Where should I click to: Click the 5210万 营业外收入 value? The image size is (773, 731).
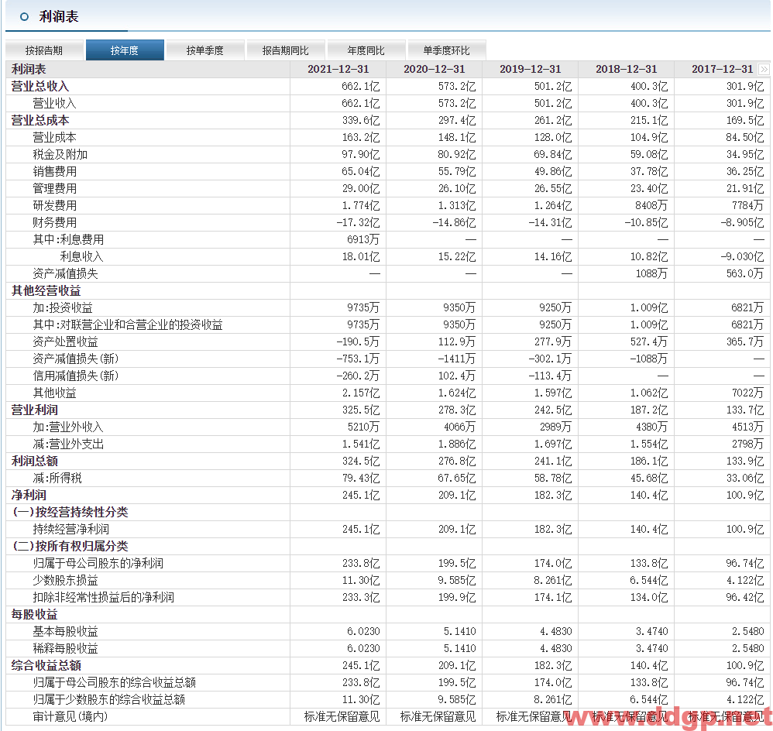click(363, 427)
